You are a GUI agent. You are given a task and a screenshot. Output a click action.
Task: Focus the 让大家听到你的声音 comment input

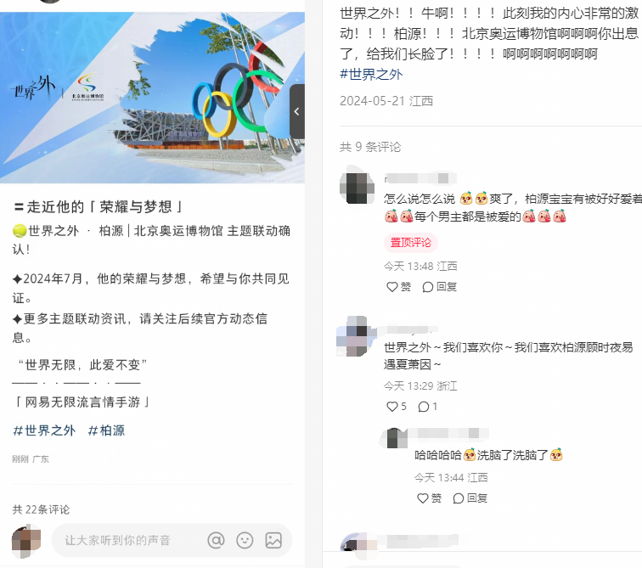[127, 541]
